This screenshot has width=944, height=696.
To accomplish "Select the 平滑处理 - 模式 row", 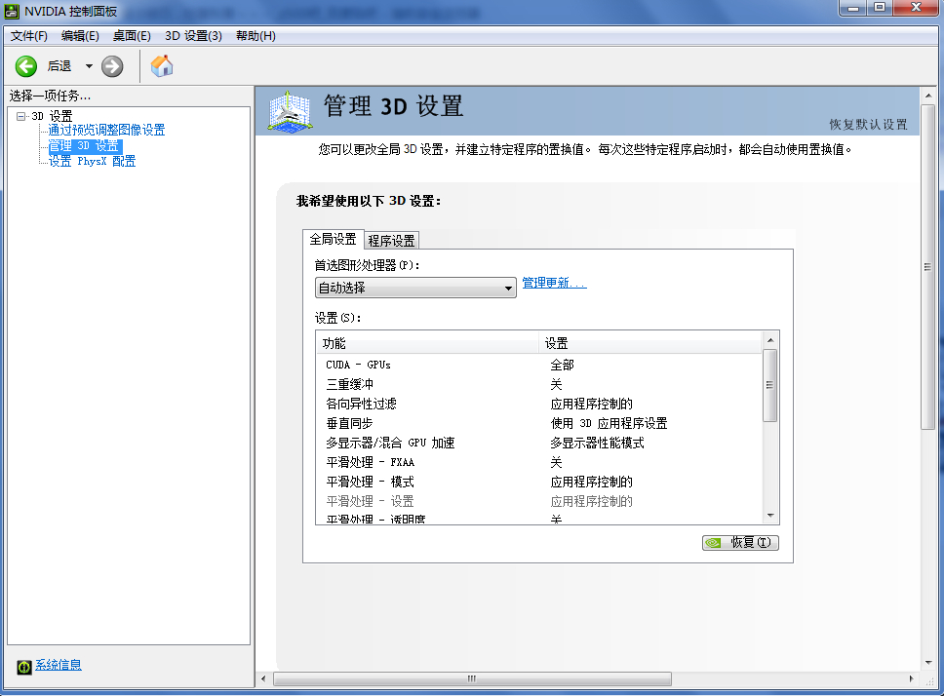I will [538, 482].
